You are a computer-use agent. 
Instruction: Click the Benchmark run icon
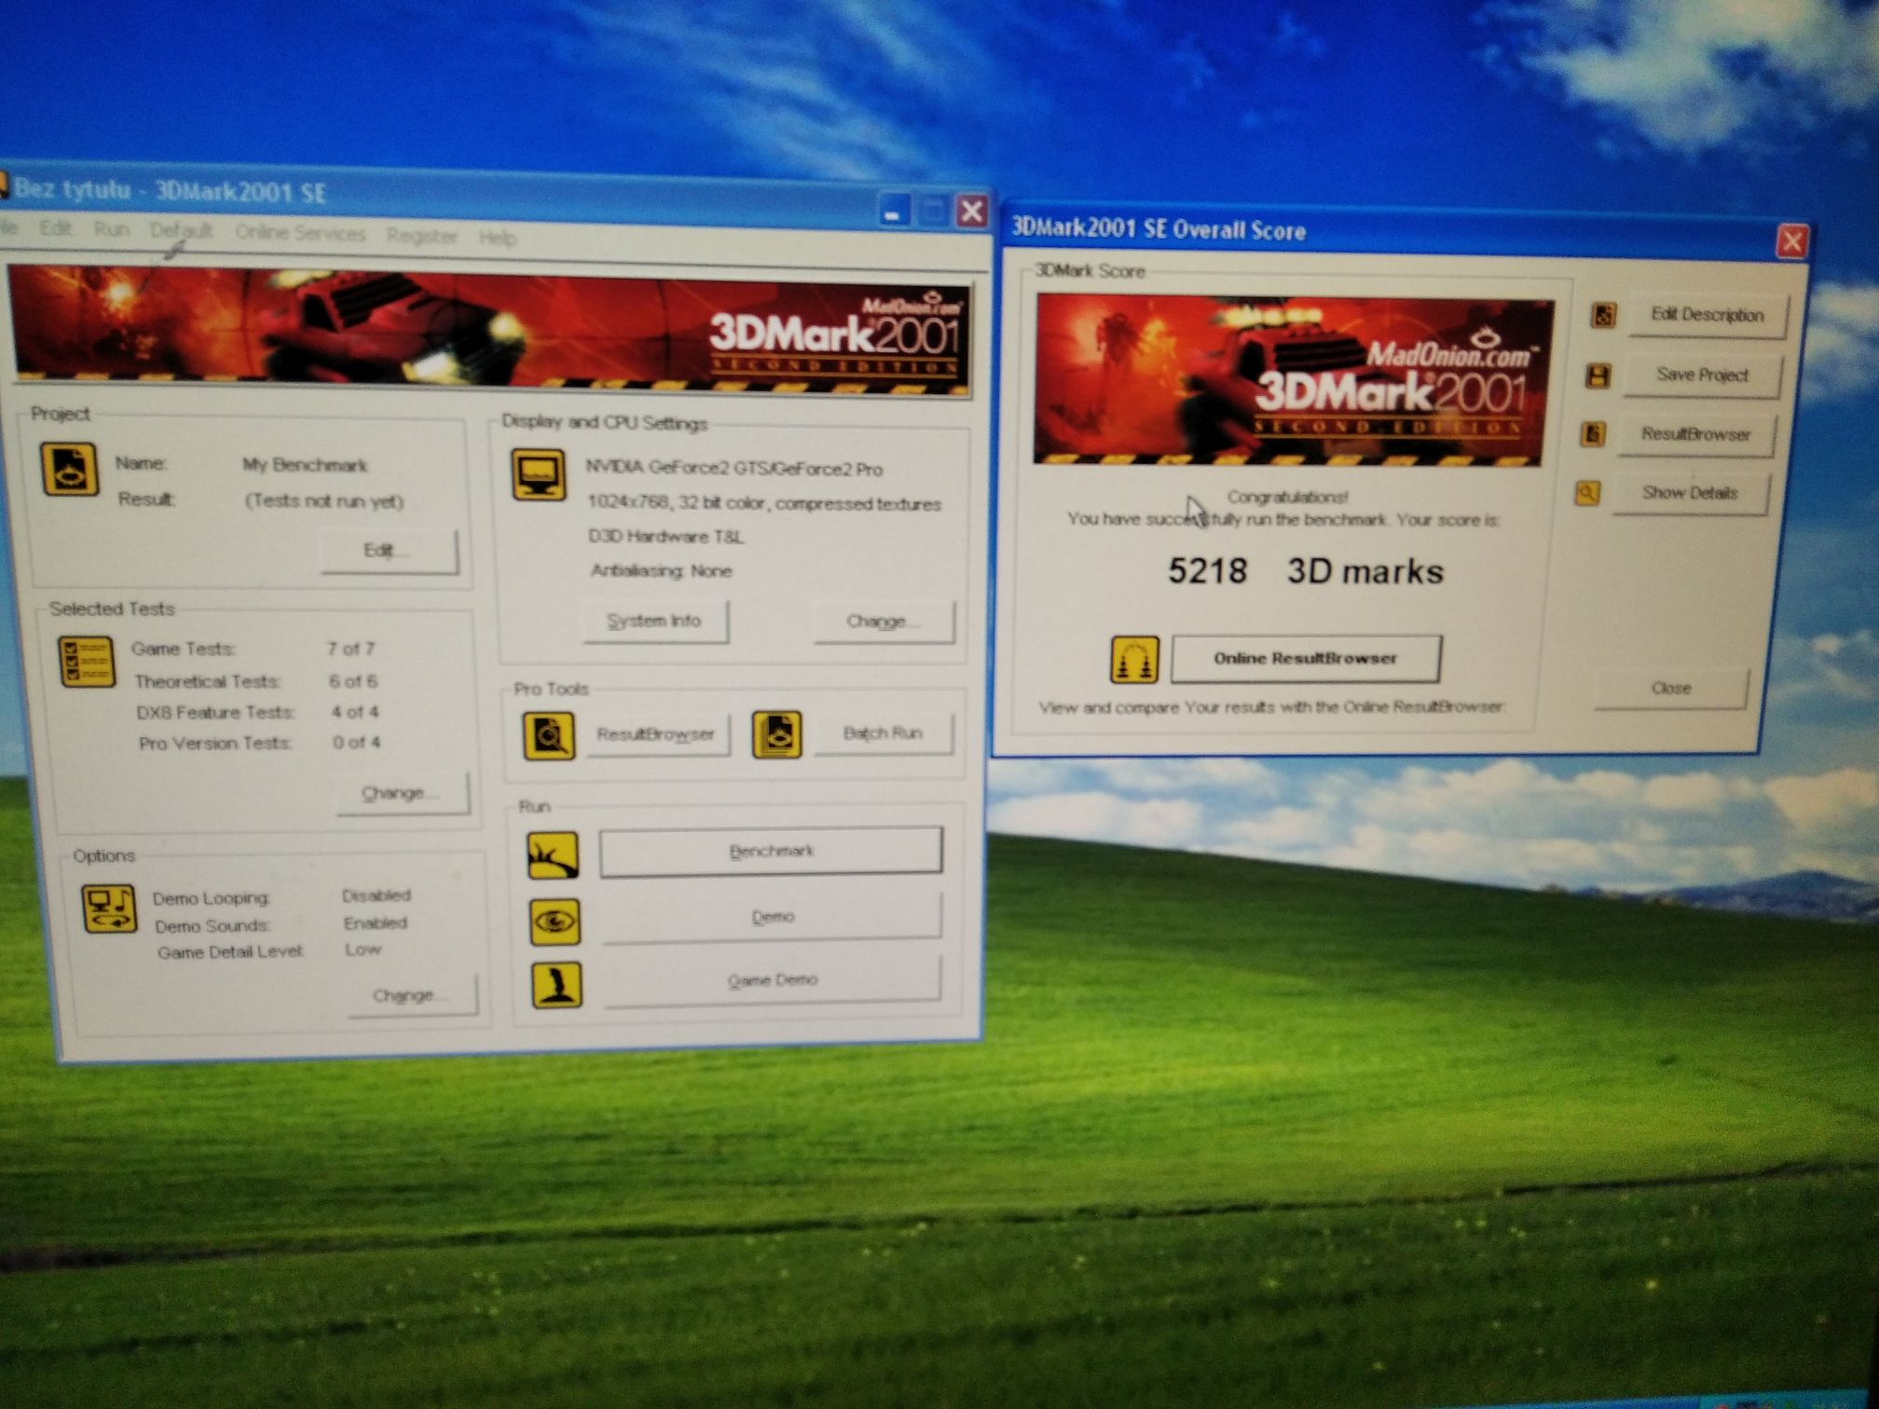tap(554, 855)
